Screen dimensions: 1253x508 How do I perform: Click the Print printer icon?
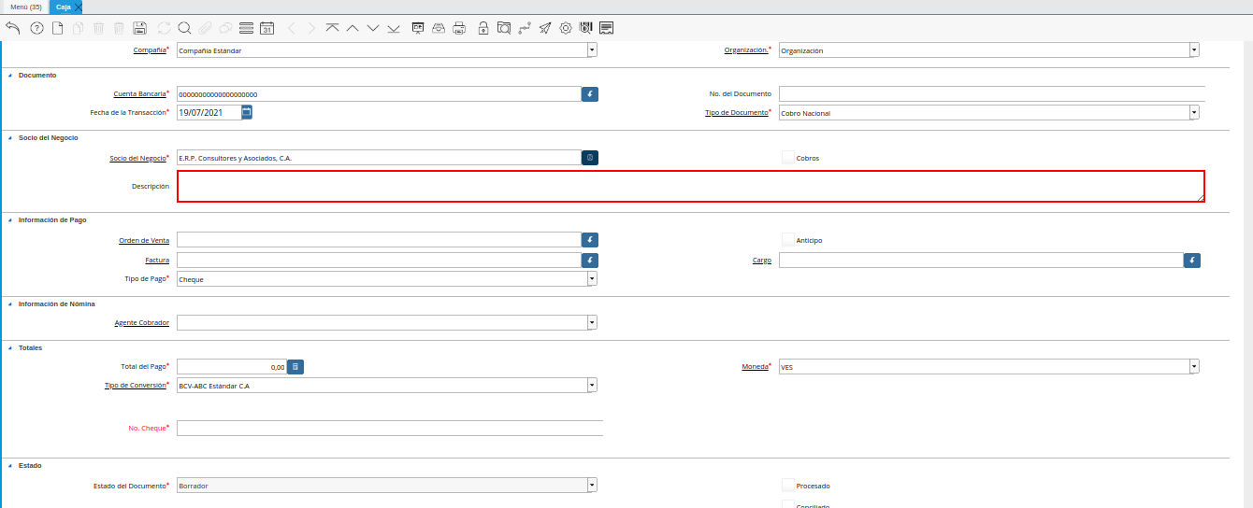(459, 28)
